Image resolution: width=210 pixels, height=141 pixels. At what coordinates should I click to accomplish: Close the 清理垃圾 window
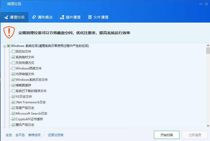pos(206,4)
